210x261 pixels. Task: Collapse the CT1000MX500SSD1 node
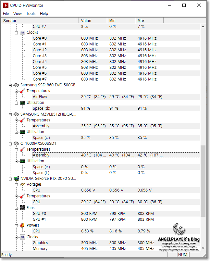point(10,144)
